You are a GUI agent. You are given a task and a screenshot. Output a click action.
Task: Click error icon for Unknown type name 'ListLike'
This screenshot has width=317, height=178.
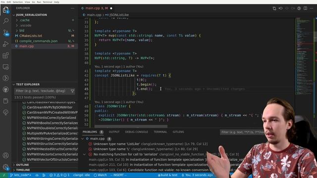click(90, 144)
